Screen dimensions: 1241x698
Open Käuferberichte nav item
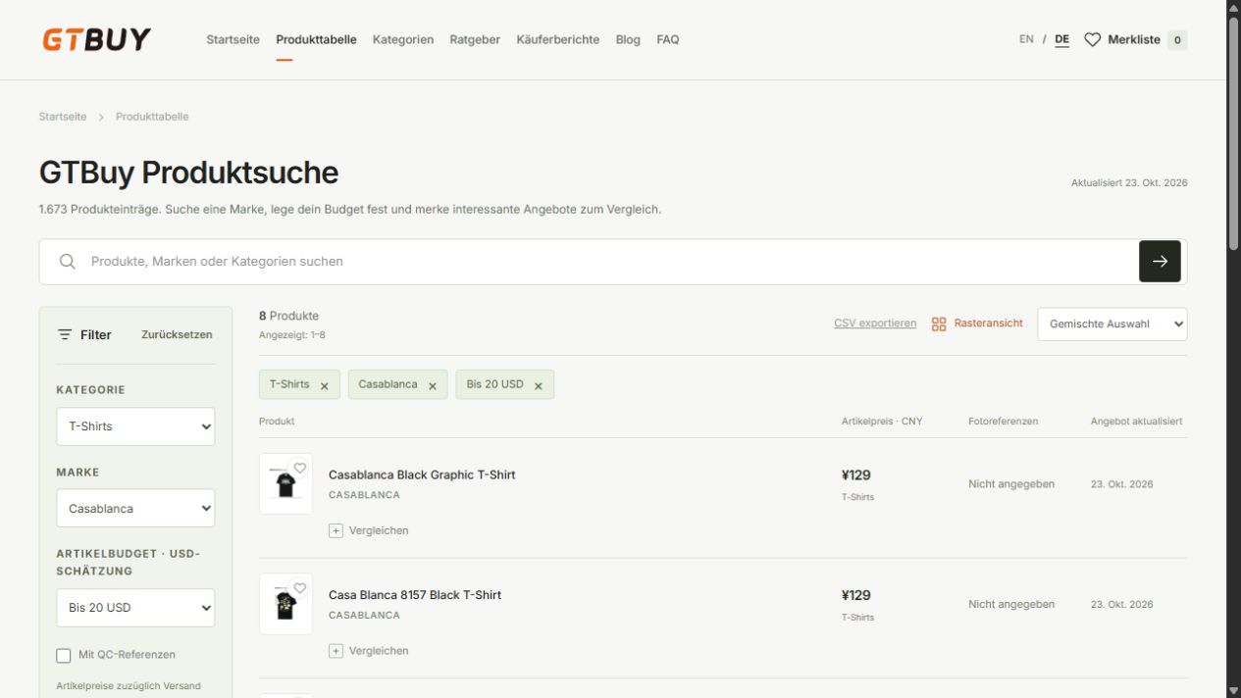coord(557,40)
